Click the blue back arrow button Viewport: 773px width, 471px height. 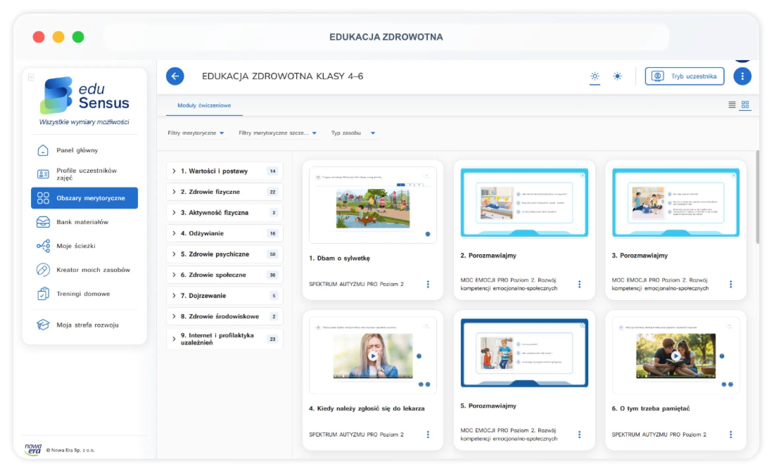(175, 76)
